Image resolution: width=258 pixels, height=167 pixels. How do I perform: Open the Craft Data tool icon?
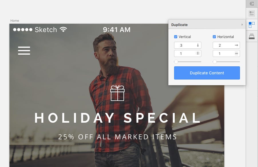tap(252, 13)
